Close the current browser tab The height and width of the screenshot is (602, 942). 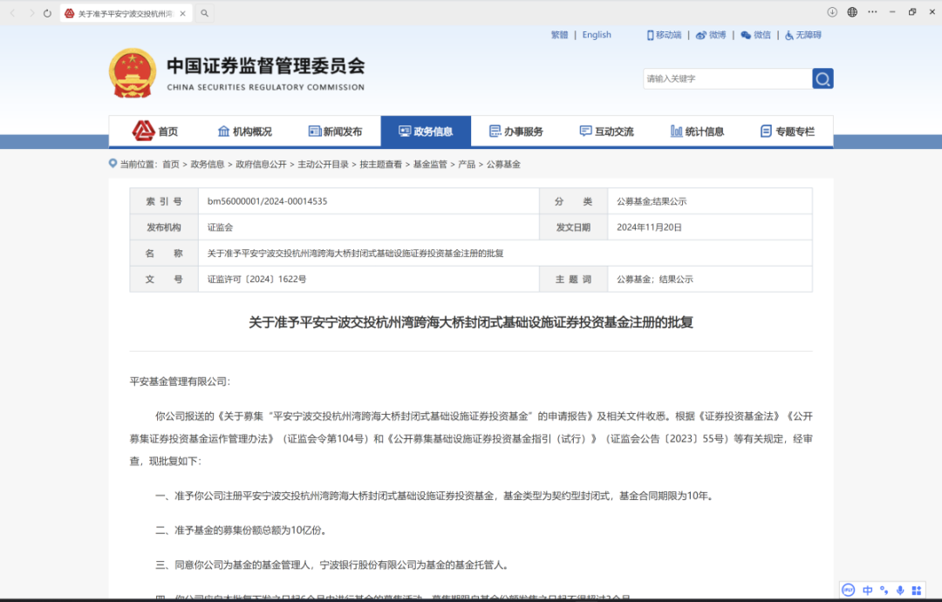coord(182,13)
